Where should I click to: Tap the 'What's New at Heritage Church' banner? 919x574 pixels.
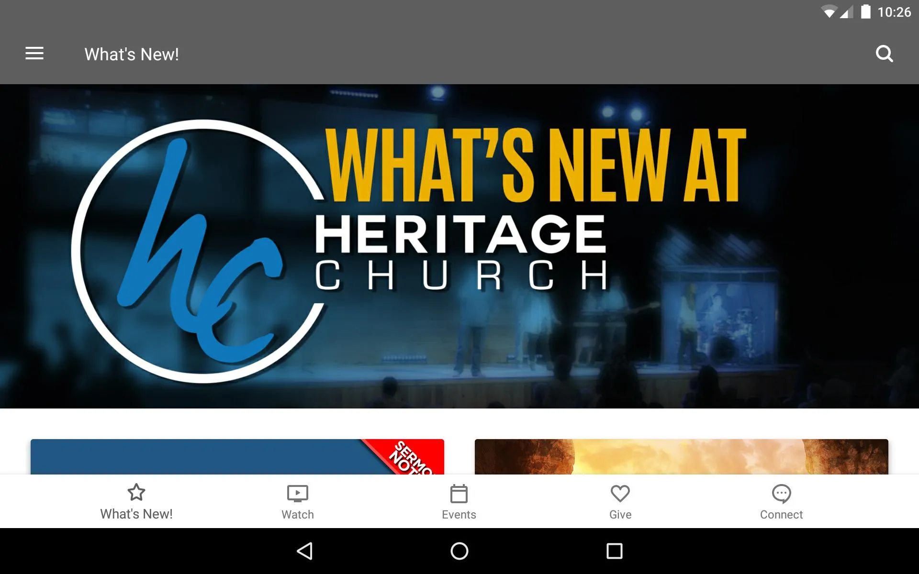(x=459, y=247)
